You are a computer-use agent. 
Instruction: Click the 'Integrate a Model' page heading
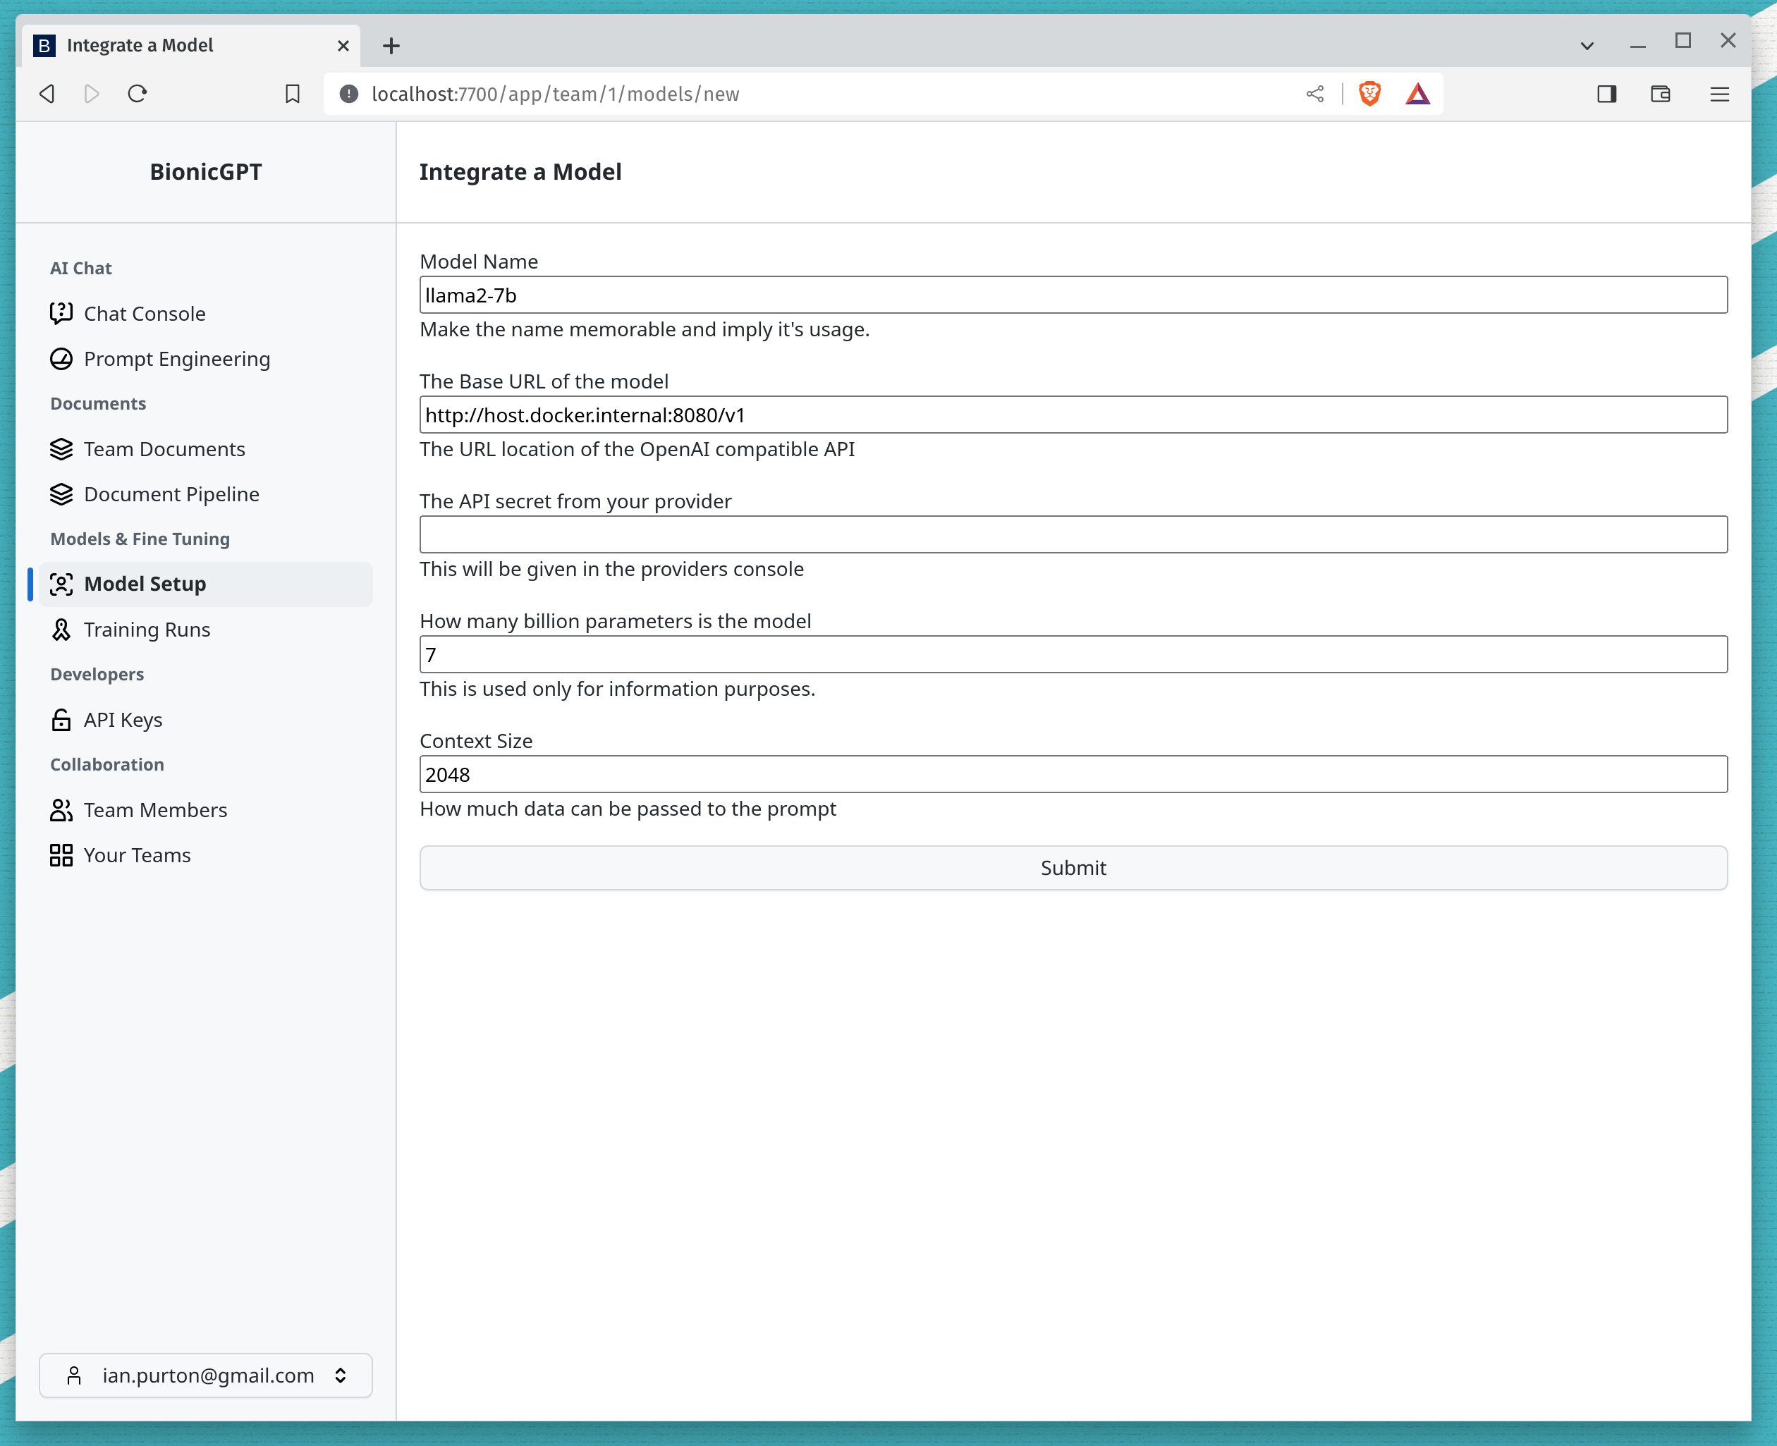point(520,171)
